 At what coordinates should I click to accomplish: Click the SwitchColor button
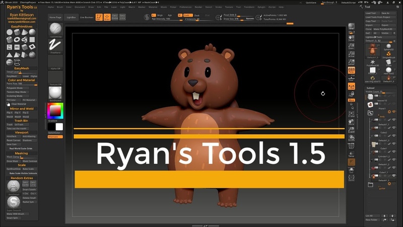click(55, 133)
